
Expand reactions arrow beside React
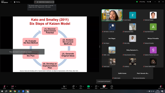[83, 86]
